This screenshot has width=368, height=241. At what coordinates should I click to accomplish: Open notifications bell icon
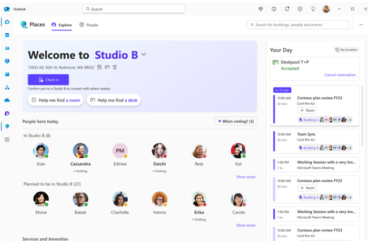(x=287, y=9)
